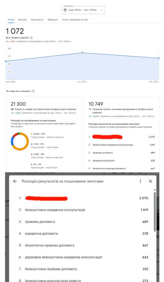Click the Карти Google – комп'ютери label
Image resolution: width=164 pixels, height=282 pixels.
pos(44,168)
